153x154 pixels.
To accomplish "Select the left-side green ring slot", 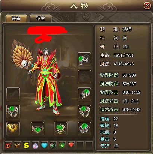I will click(13, 111).
